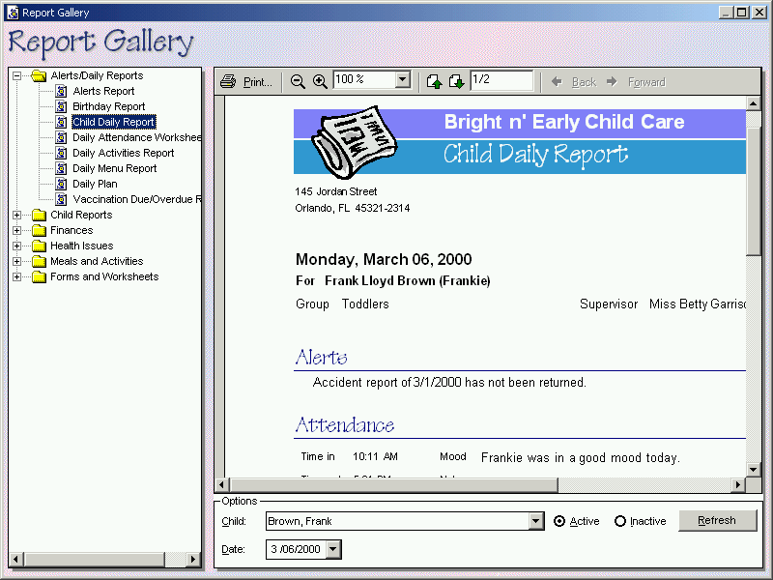Click the Print toolbar button
Screen dimensions: 773x580
coord(246,82)
